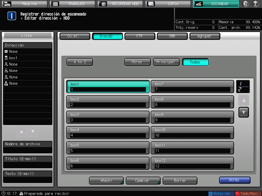Select the box11 entry
Image resolution: width=262 pixels, height=196 pixels.
(193, 148)
